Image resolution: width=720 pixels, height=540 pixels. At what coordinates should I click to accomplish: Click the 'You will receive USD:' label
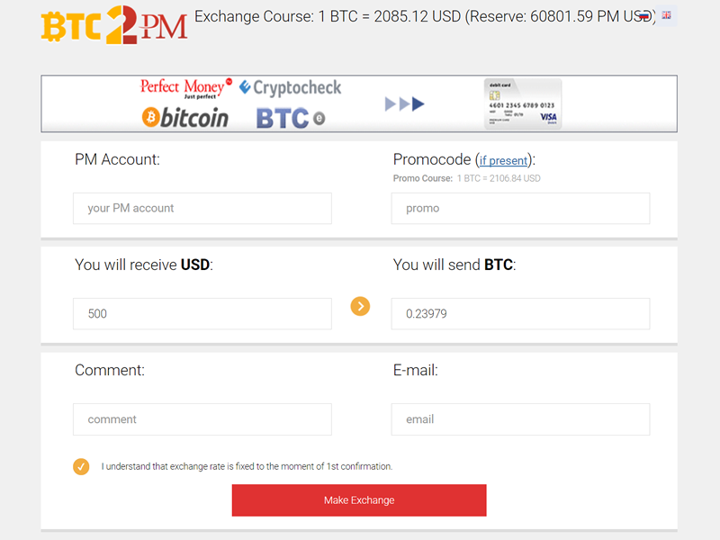[144, 265]
